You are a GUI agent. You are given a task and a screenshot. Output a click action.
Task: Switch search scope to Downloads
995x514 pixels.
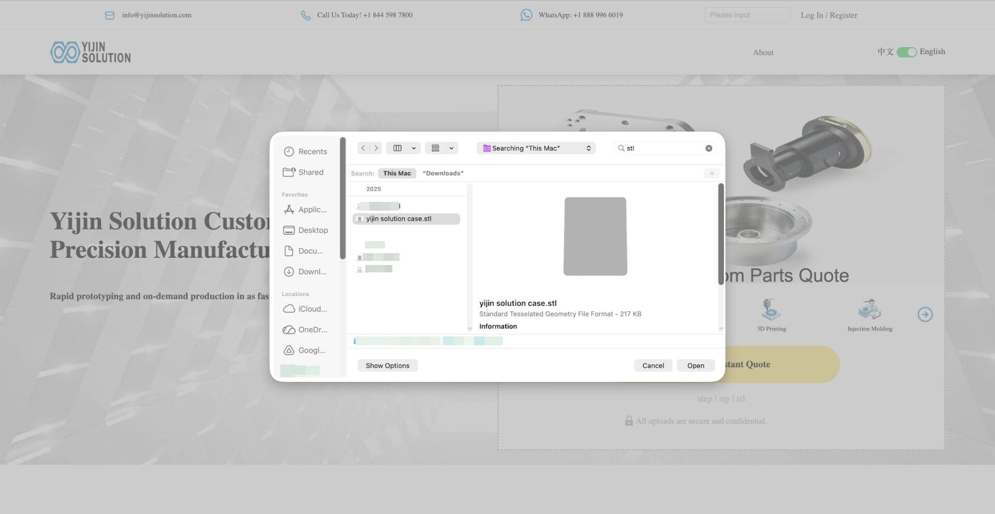pos(443,173)
